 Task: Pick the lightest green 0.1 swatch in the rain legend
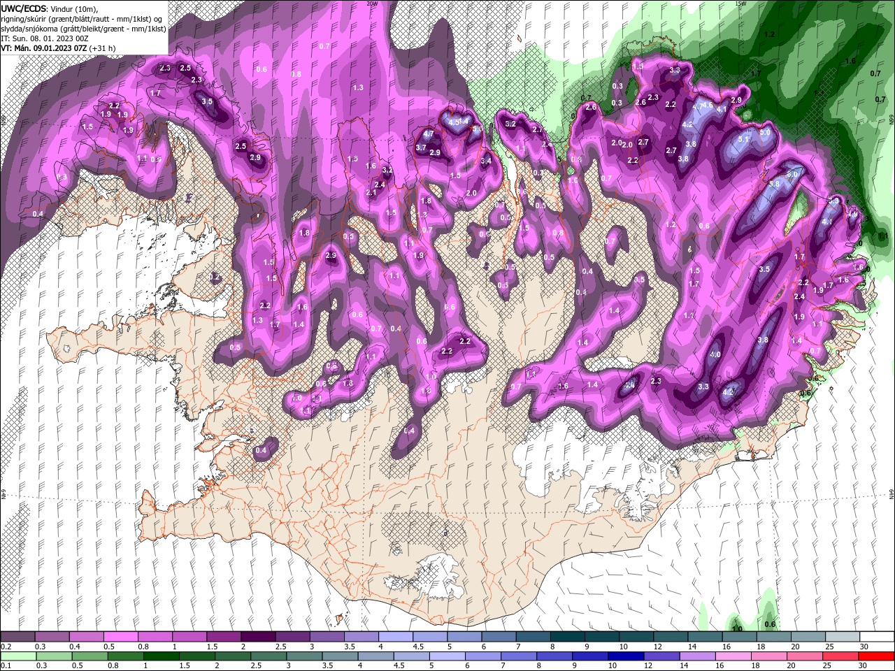[19, 656]
